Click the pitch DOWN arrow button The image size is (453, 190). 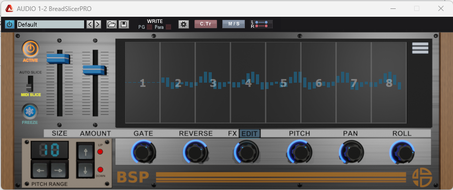pyautogui.click(x=86, y=170)
